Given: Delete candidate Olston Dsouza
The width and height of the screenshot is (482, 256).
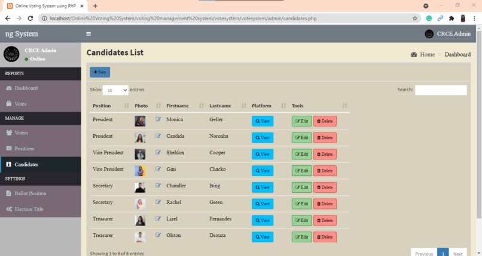Looking at the screenshot, I should point(325,237).
